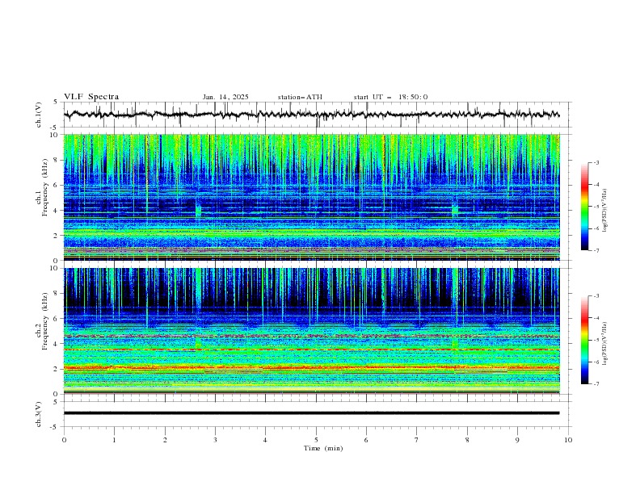Screen dimensions: 640x494
Task: Select the ch.2 colorbar log(PSD) label
Action: 606,343
